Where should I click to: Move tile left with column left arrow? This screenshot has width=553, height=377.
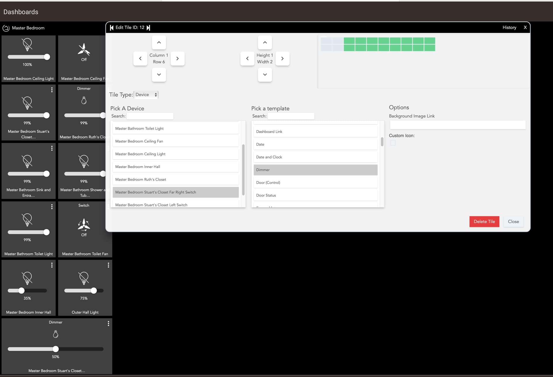pyautogui.click(x=140, y=58)
